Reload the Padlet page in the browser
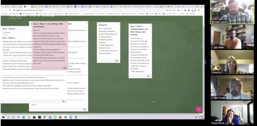 tap(10, 10)
